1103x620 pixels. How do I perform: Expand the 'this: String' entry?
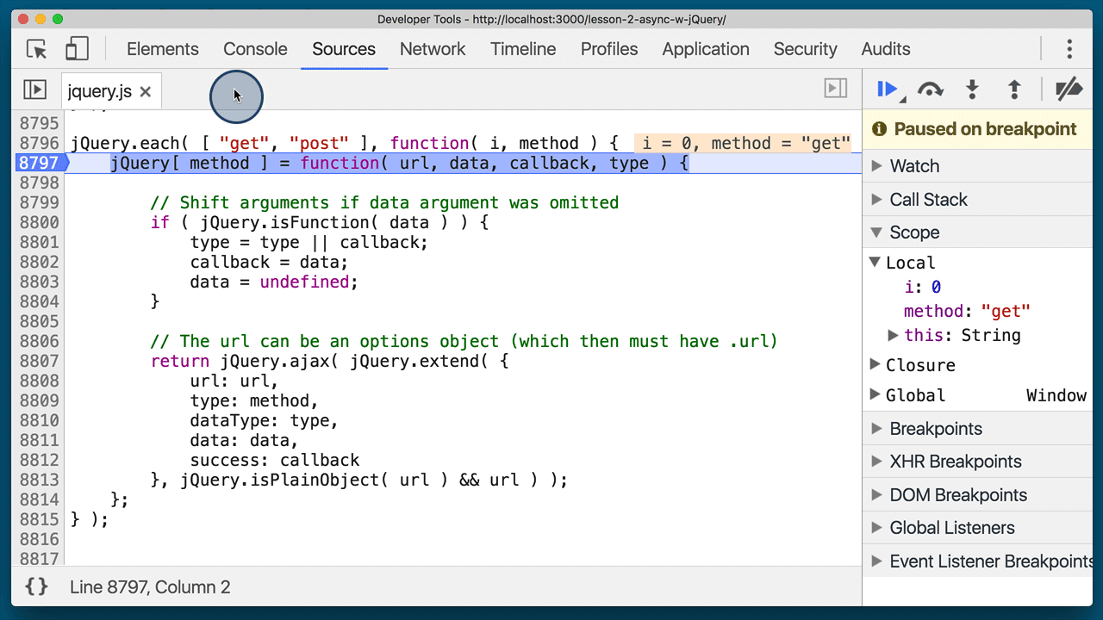pos(894,335)
